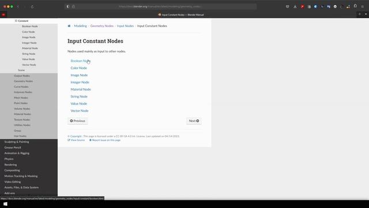This screenshot has width=369, height=208.
Task: Open the View Source link
Action: pyautogui.click(x=76, y=140)
